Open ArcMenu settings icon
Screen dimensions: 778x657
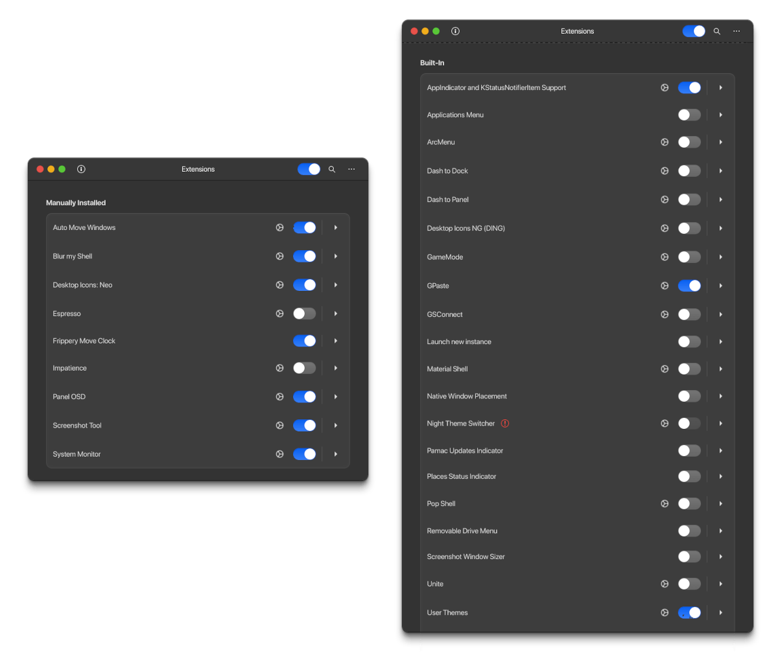coord(665,142)
